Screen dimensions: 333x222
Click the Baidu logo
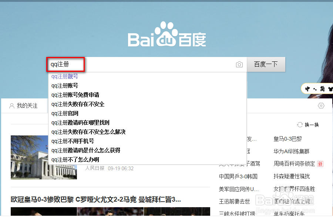tap(167, 34)
